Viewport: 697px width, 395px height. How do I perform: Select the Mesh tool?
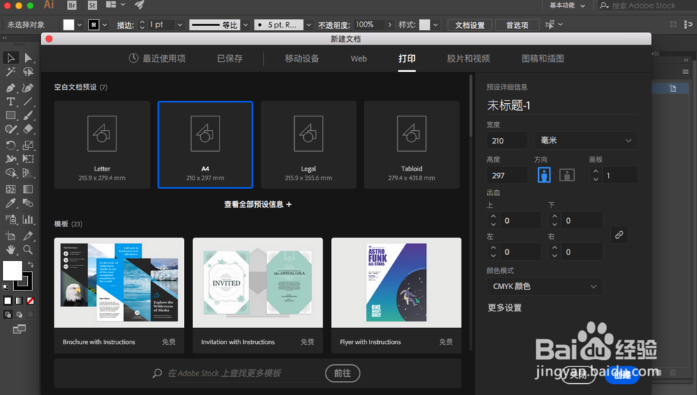[x=10, y=189]
